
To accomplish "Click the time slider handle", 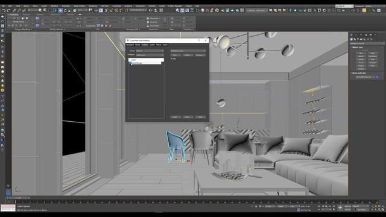I will click(17, 198).
